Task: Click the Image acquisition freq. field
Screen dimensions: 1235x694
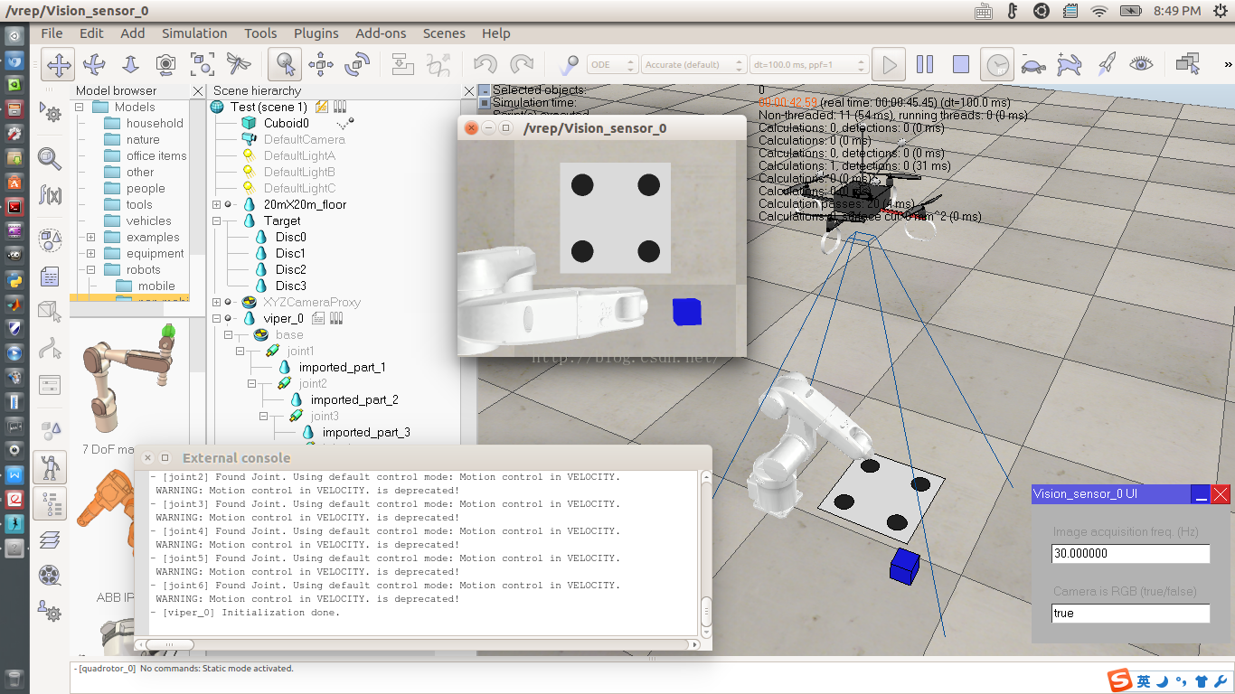Action: pos(1131,554)
